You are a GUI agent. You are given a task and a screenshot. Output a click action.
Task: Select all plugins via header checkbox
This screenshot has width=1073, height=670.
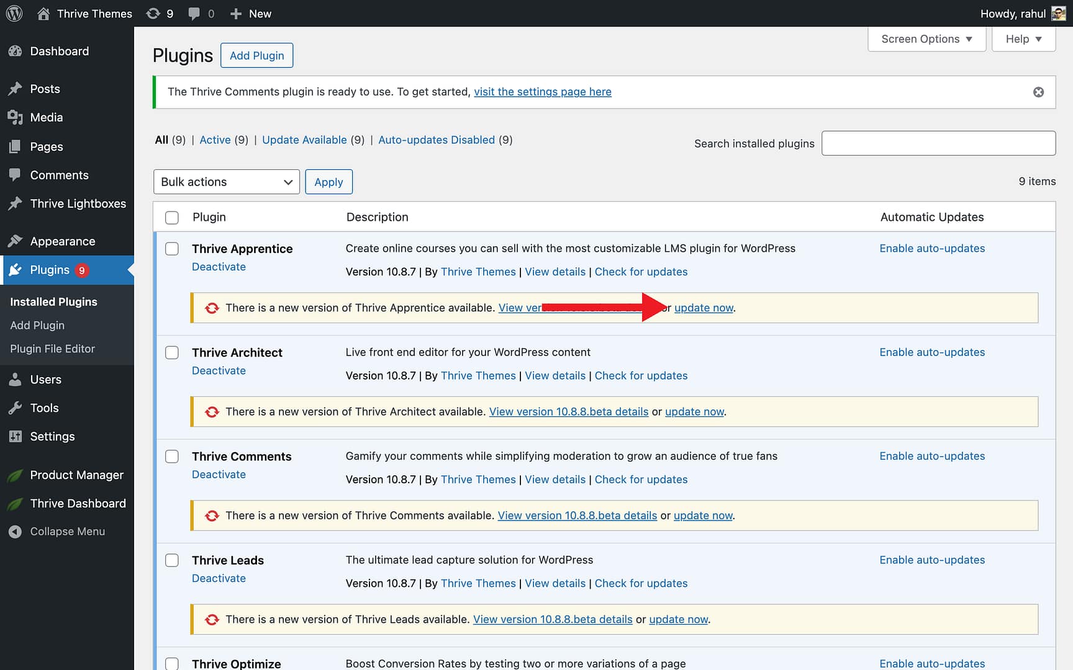click(x=172, y=217)
